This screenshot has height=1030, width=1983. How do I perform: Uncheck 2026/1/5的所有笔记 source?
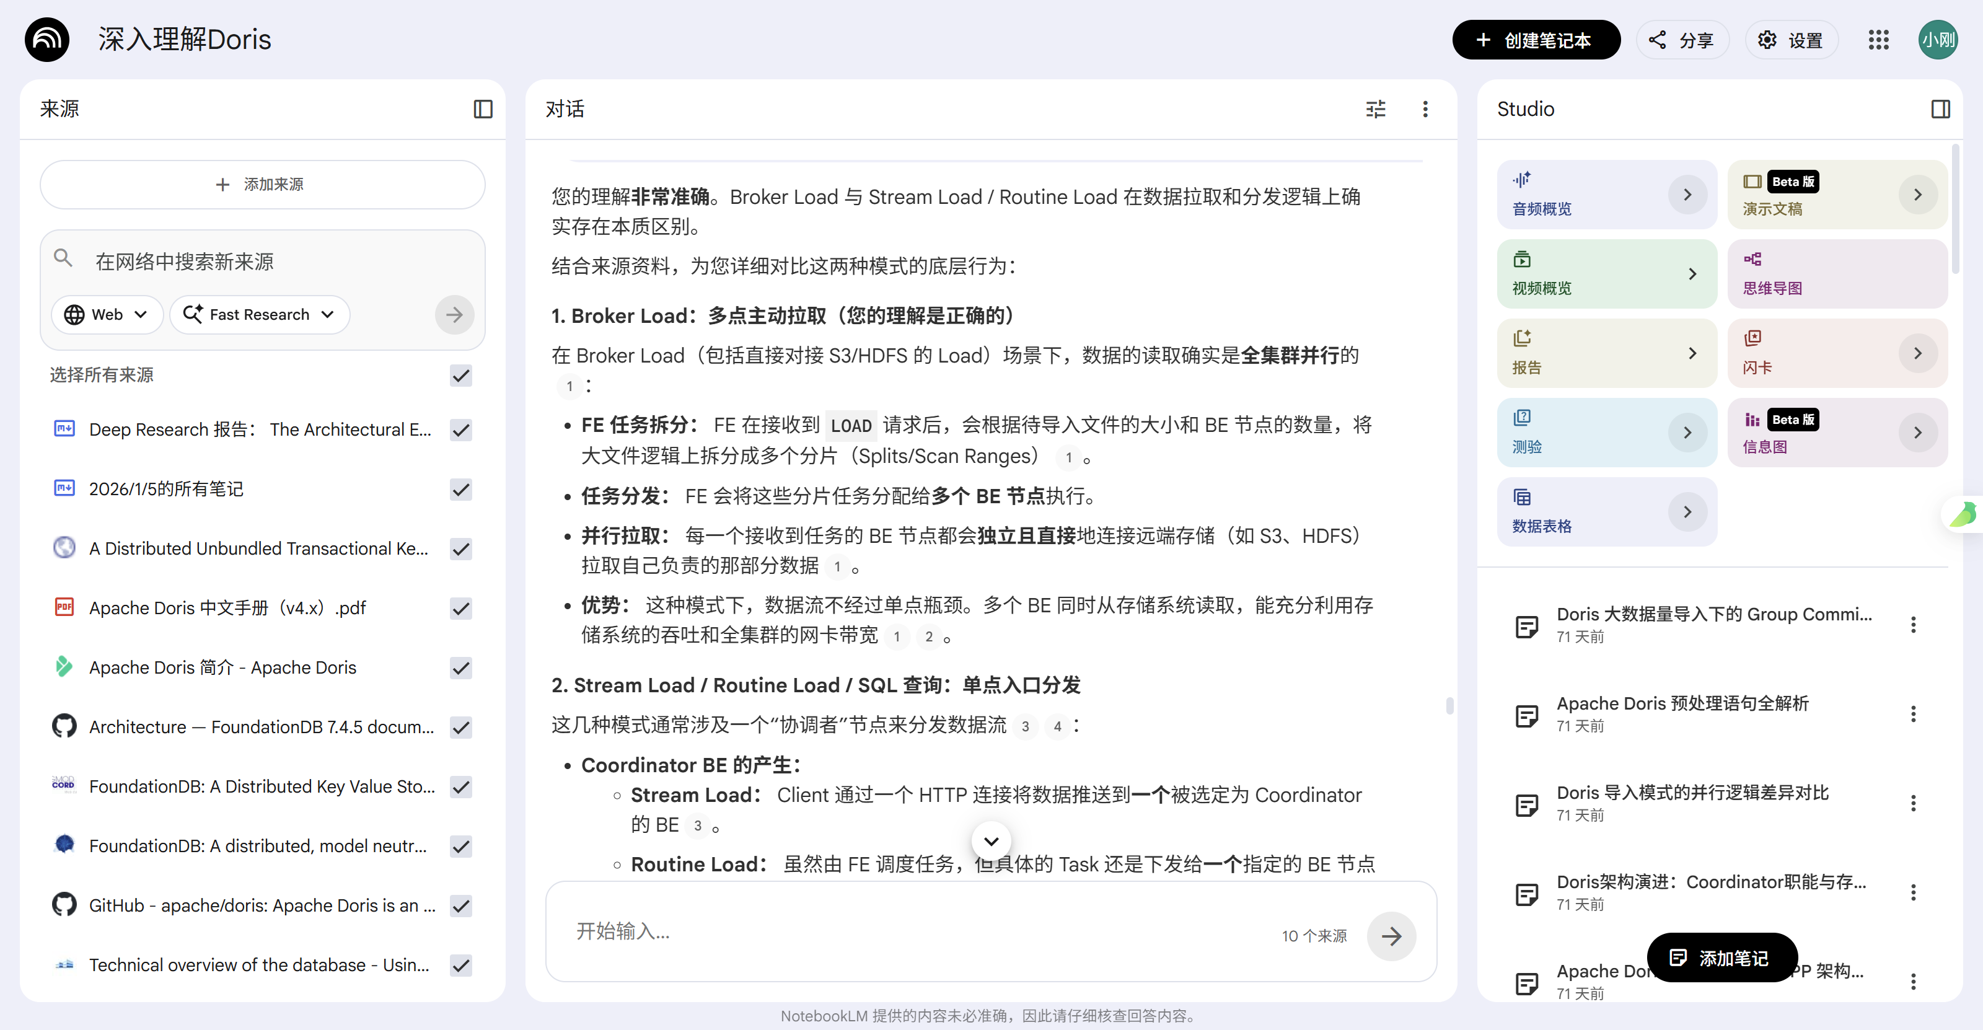click(x=461, y=490)
